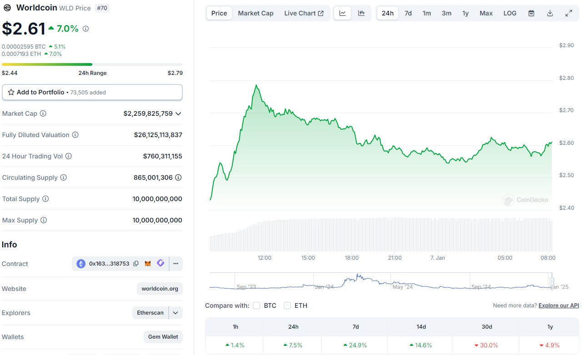The image size is (582, 355).
Task: Show Market Cap info tooltip icon
Action: tap(43, 113)
